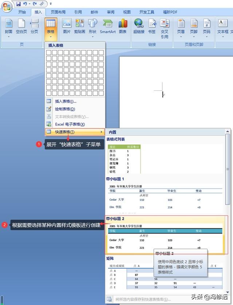
Task: Open the Shapes dropdown arrow
Action: (x=92, y=37)
